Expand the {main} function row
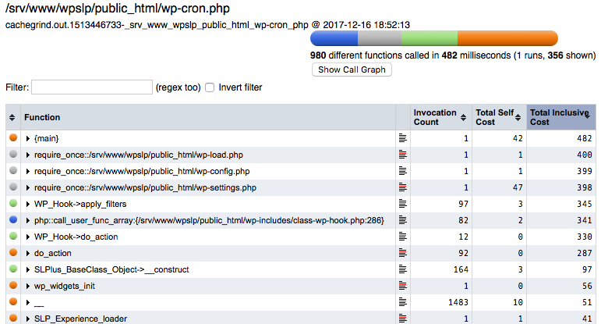The image size is (601, 324). tap(27, 139)
